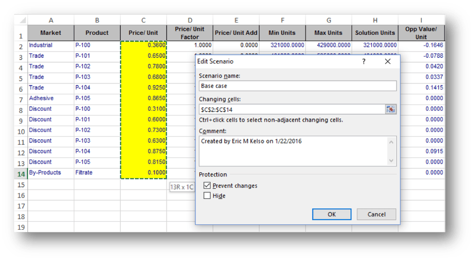The image size is (474, 261).
Task: Select the yellow cell showing 0.1000
Action: coord(143,172)
